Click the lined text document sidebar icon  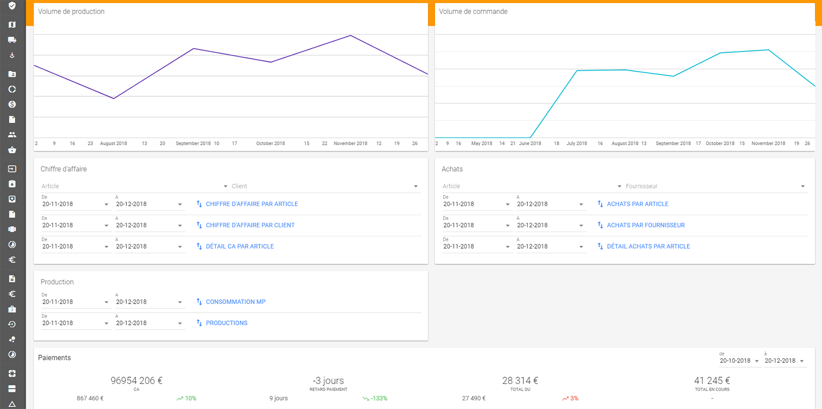tap(12, 279)
